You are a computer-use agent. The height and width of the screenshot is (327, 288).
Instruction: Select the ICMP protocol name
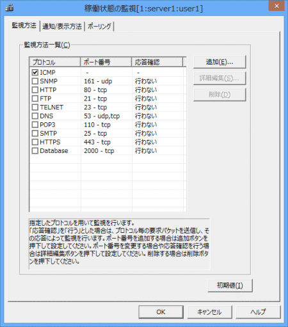47,72
